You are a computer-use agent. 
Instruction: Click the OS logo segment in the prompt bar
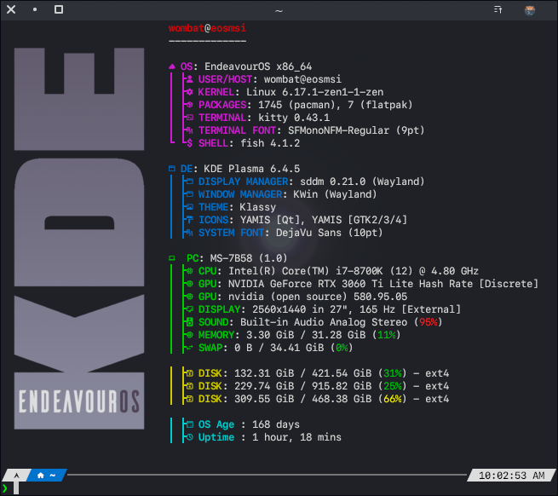[15, 474]
